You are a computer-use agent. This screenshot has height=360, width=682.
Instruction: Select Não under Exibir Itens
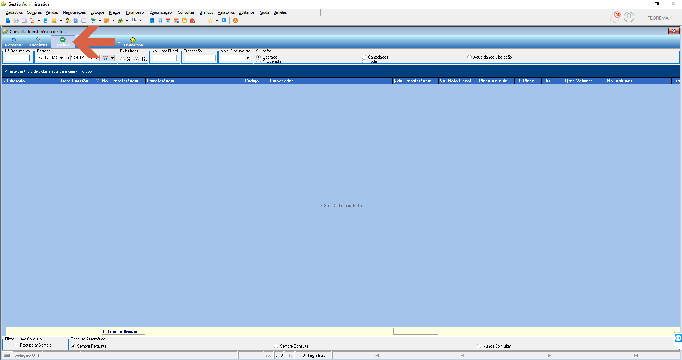(x=136, y=59)
